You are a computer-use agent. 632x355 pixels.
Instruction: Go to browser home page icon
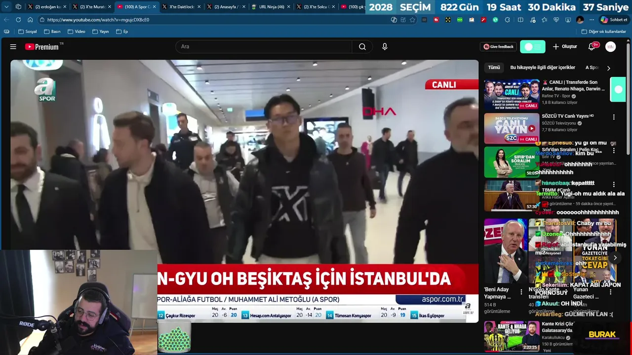click(x=30, y=20)
